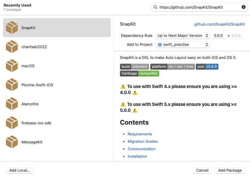Open the Installation contents link
Screen dimensions: 250x177
(137, 156)
